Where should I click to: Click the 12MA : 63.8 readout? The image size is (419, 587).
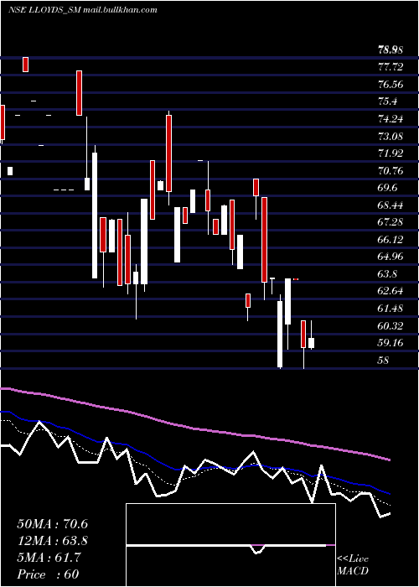53,541
